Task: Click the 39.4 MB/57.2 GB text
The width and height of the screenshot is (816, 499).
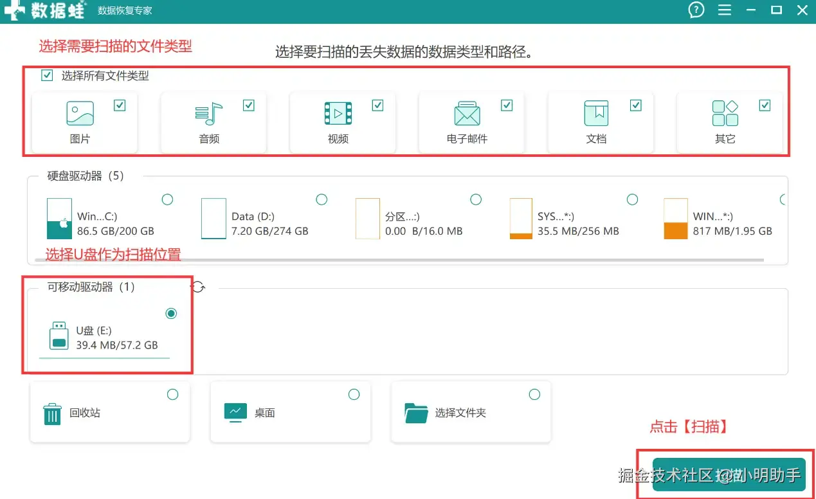Action: click(117, 345)
